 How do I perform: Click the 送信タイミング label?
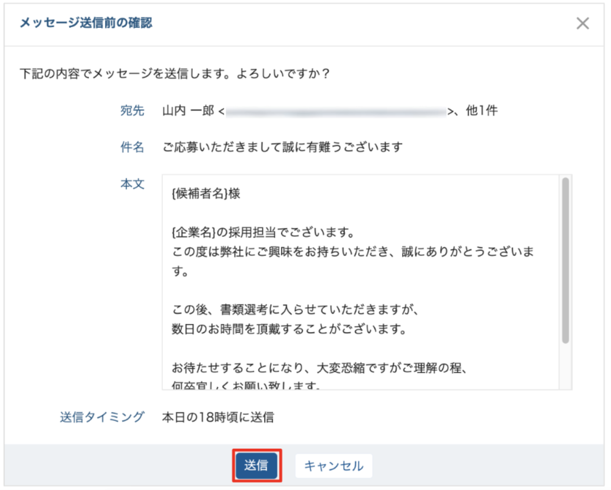pos(102,417)
